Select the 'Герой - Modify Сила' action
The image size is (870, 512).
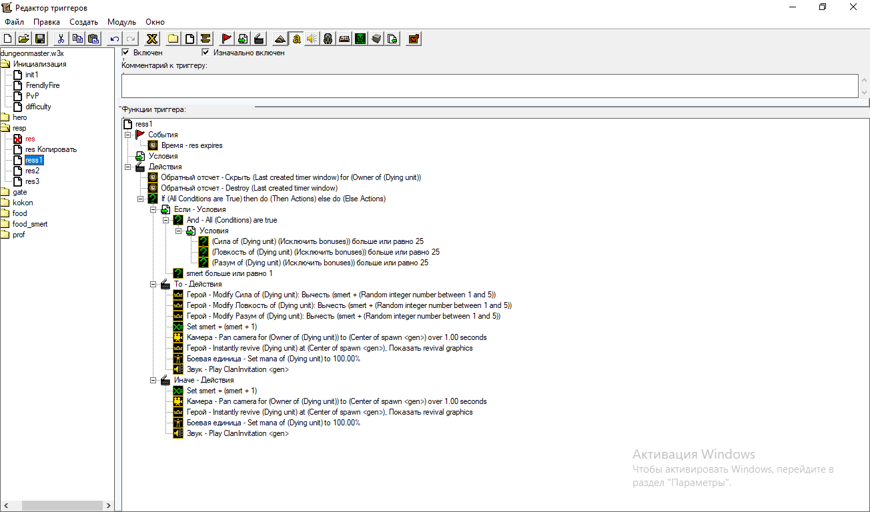(341, 295)
